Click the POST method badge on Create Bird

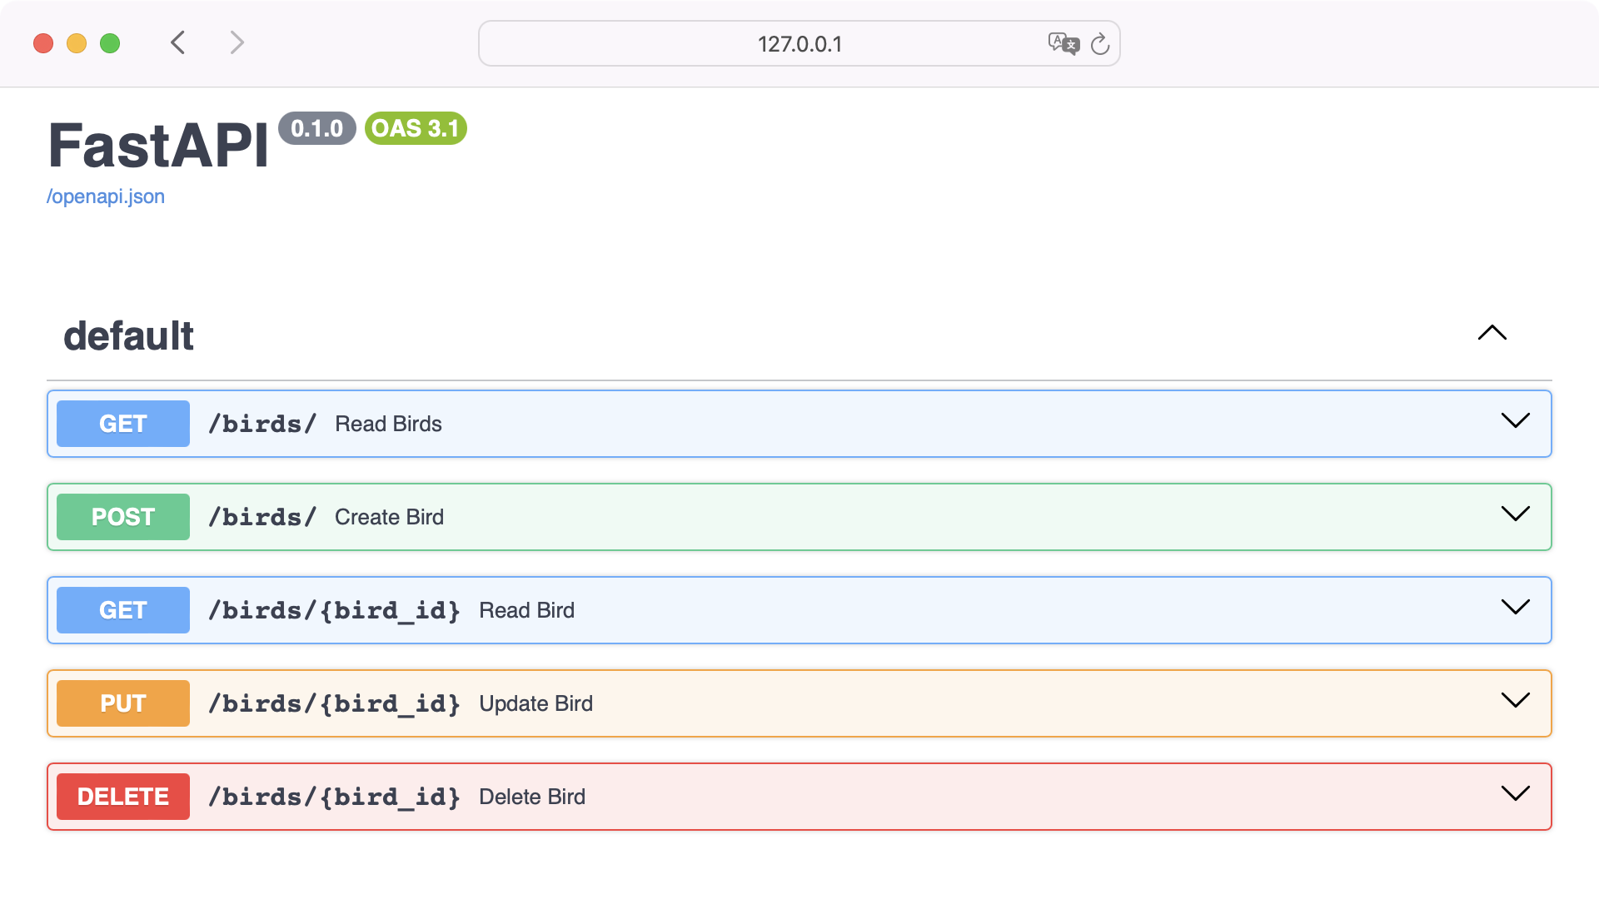click(122, 516)
